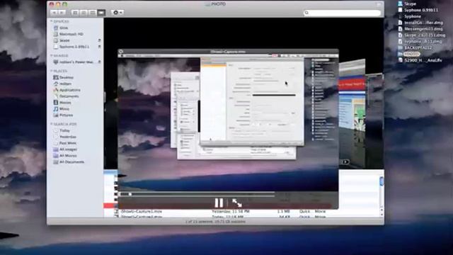Go forward in Finder history
Screen dimensions: 453x255
(62, 13)
